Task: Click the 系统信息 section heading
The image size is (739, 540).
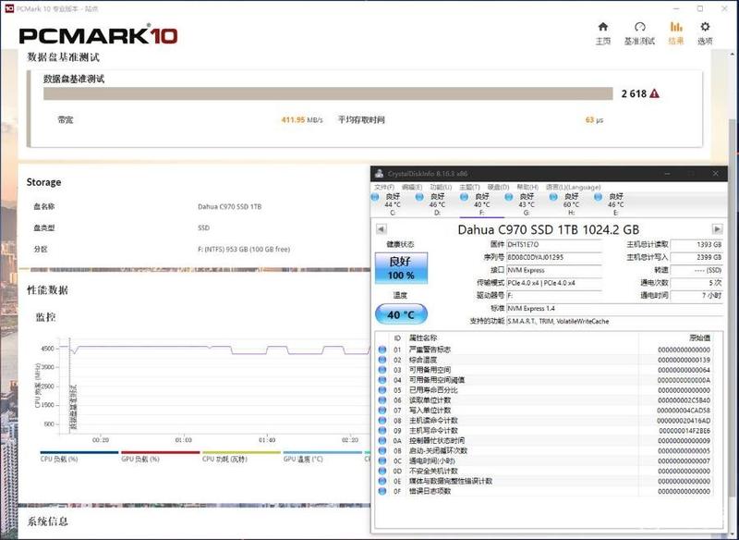Action: click(x=48, y=522)
